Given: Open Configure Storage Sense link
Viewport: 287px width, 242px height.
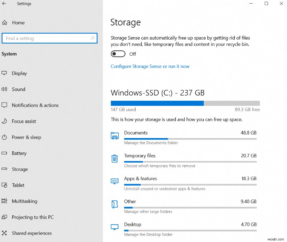Looking at the screenshot, I should point(150,67).
